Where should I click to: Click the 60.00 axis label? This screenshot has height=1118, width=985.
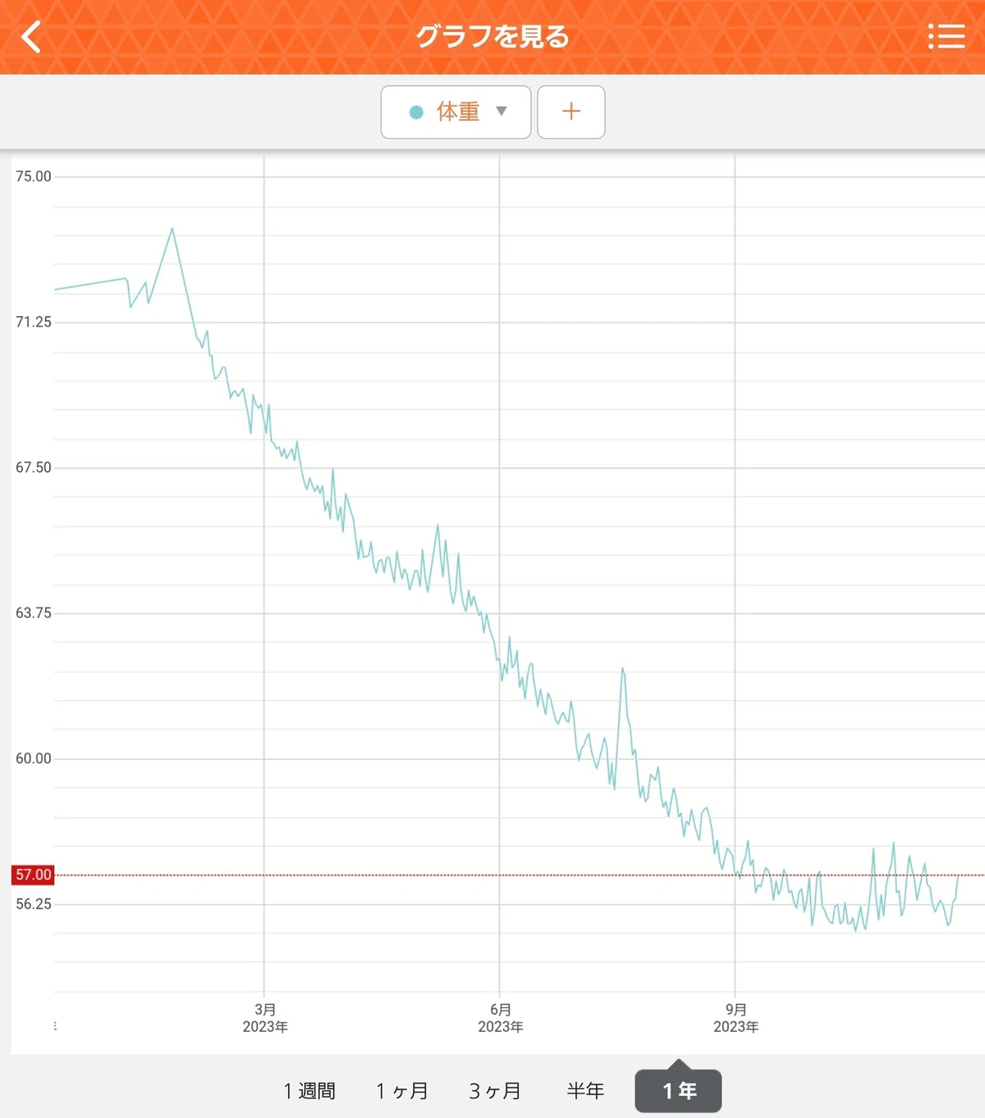pos(34,758)
